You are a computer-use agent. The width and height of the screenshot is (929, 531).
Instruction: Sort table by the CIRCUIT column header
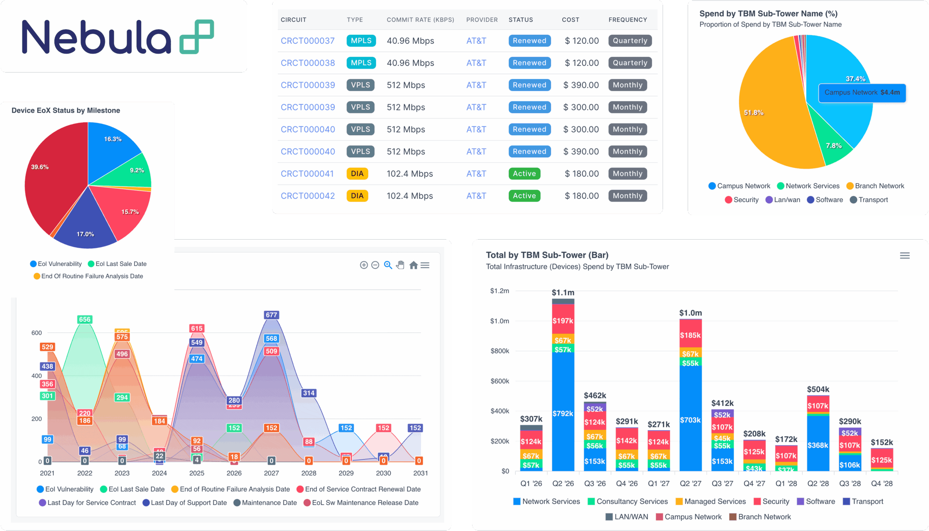[293, 20]
